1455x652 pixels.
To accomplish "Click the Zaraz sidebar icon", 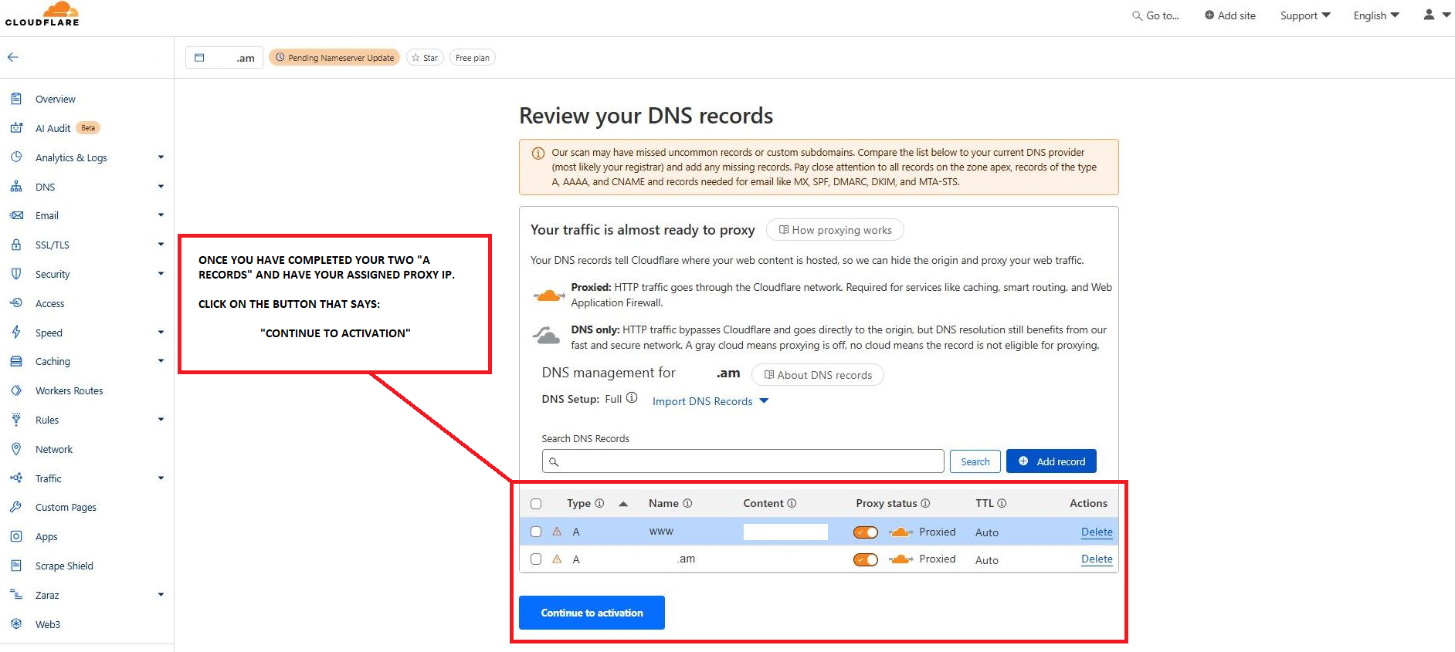I will click(16, 595).
